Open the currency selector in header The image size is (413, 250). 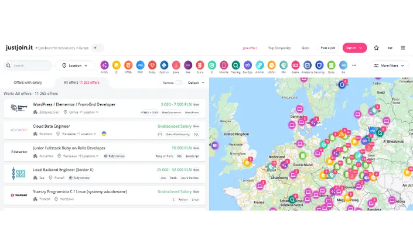click(390, 48)
